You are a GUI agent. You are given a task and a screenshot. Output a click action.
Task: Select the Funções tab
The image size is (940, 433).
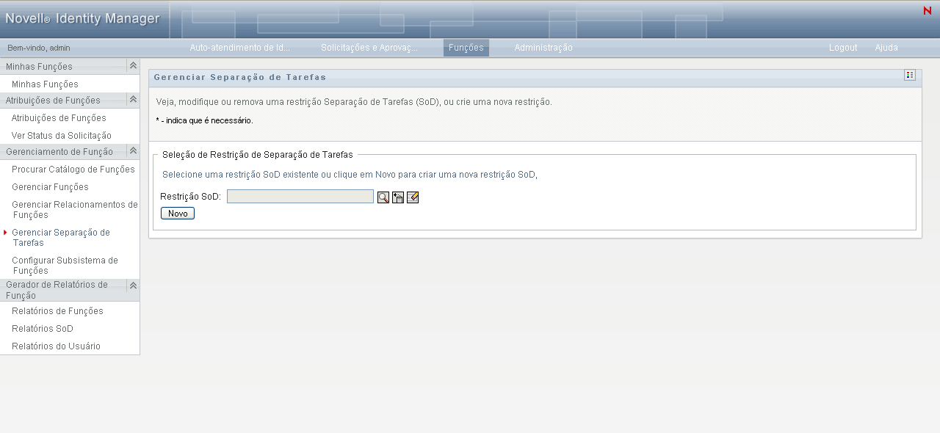pos(466,48)
